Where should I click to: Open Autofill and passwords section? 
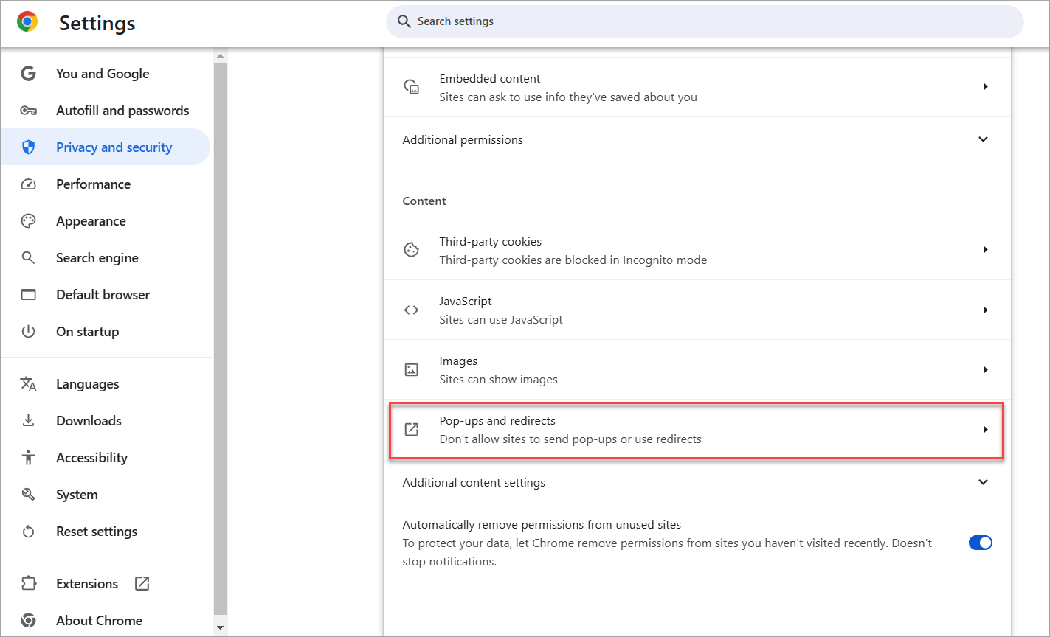(x=106, y=111)
